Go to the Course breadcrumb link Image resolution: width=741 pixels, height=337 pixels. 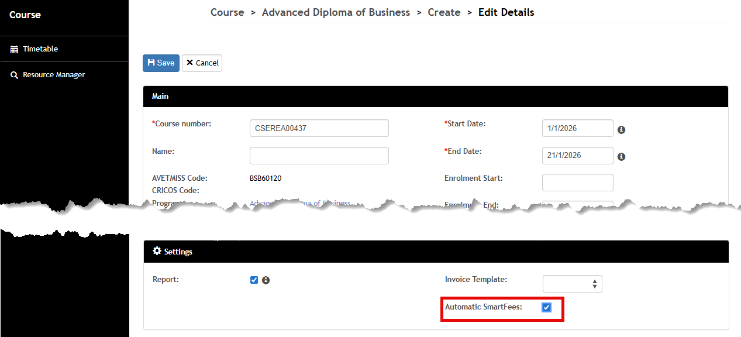click(x=228, y=12)
